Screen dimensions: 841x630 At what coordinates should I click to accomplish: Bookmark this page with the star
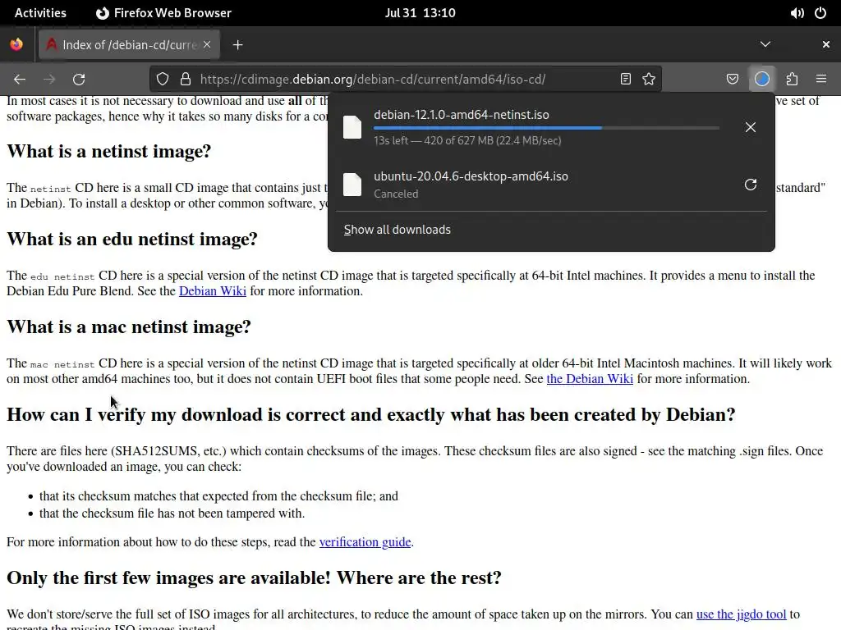tap(649, 80)
